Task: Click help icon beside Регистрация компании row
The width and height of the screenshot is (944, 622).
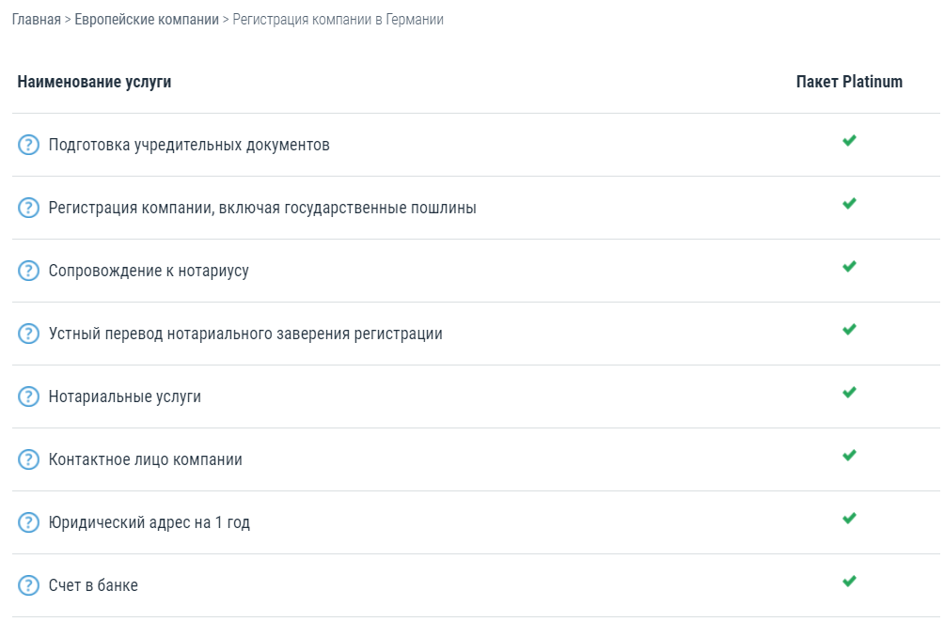Action: click(x=29, y=208)
